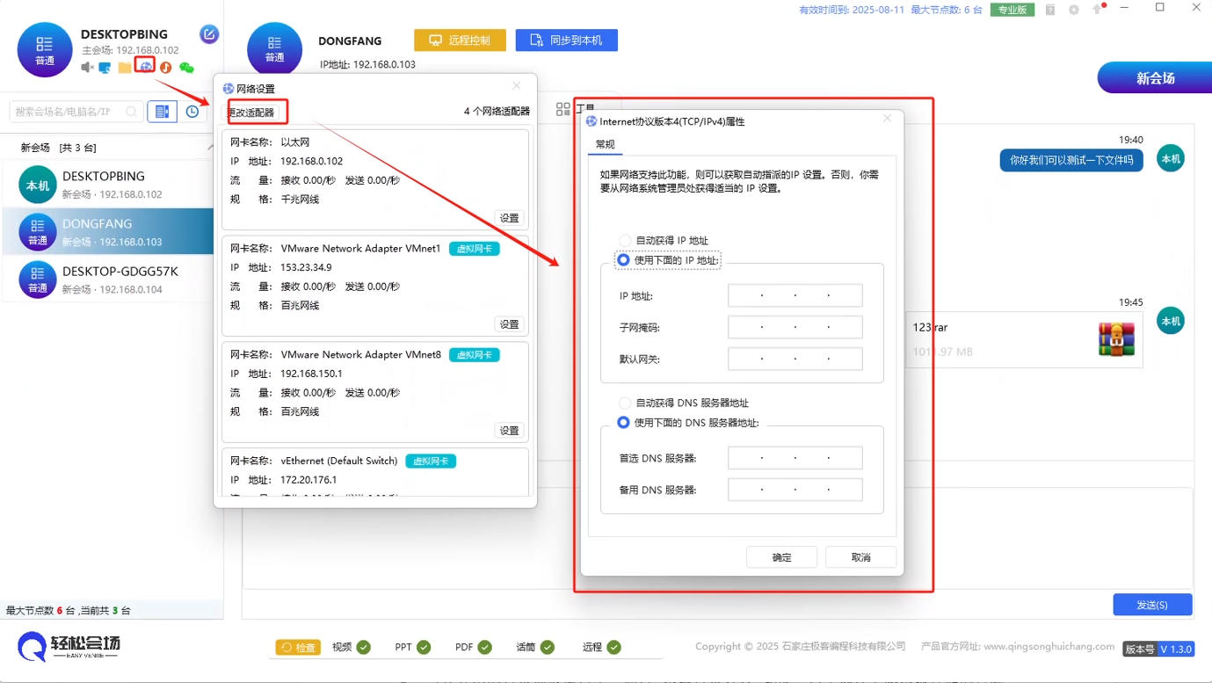
Task: Click the 有效时间到: 2025-08-11 text
Action: coord(849,10)
